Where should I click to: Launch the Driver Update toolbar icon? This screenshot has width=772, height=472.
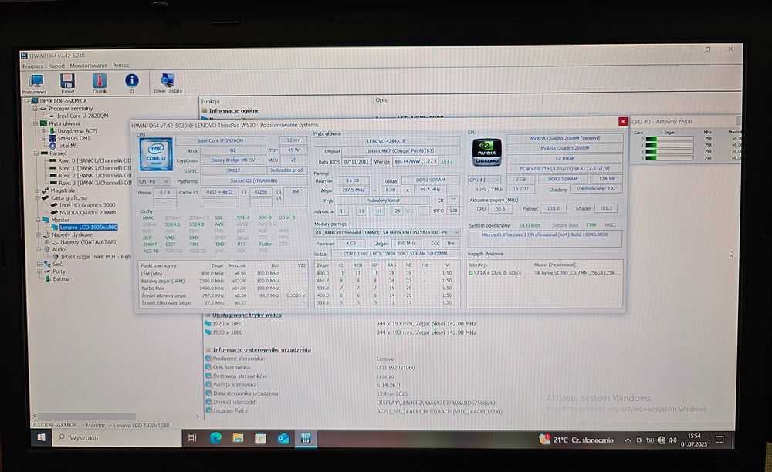(x=168, y=83)
